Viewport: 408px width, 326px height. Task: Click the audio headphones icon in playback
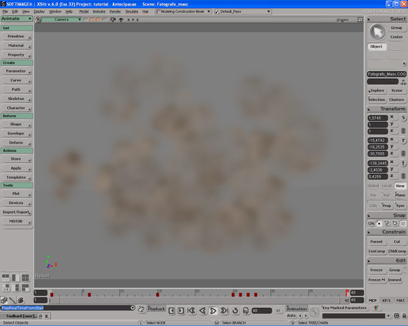pyautogui.click(x=246, y=311)
